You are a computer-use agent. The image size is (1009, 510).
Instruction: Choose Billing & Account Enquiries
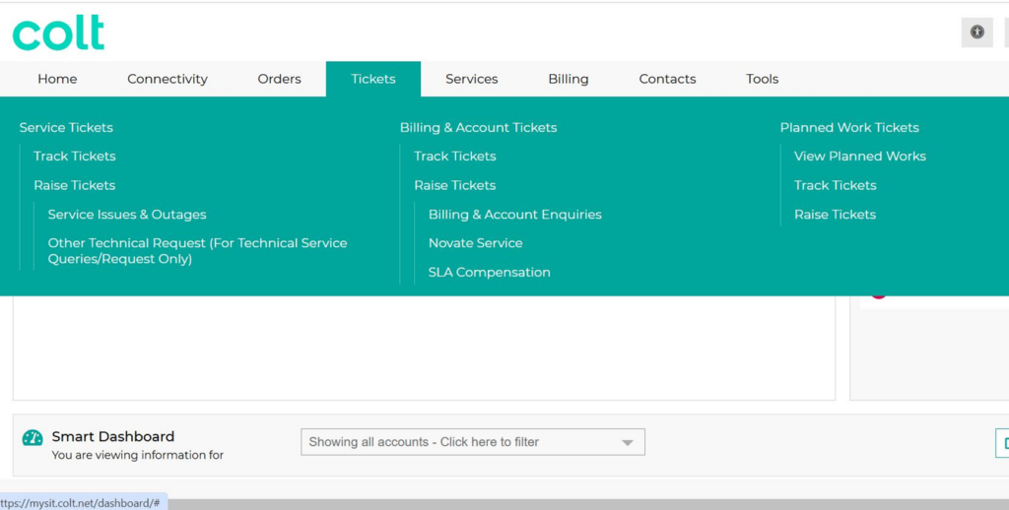pyautogui.click(x=514, y=215)
